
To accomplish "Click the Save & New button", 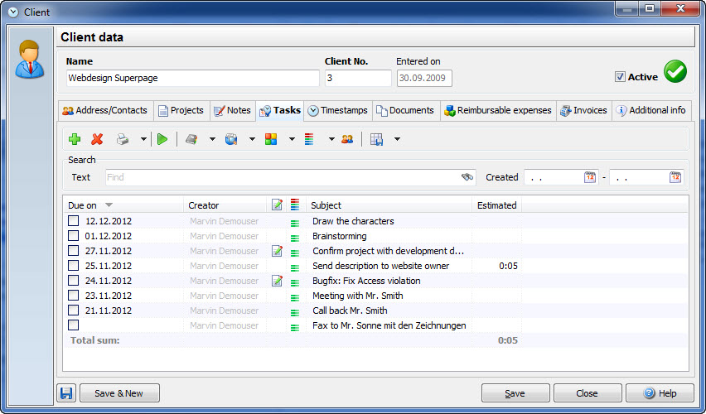I will 119,392.
